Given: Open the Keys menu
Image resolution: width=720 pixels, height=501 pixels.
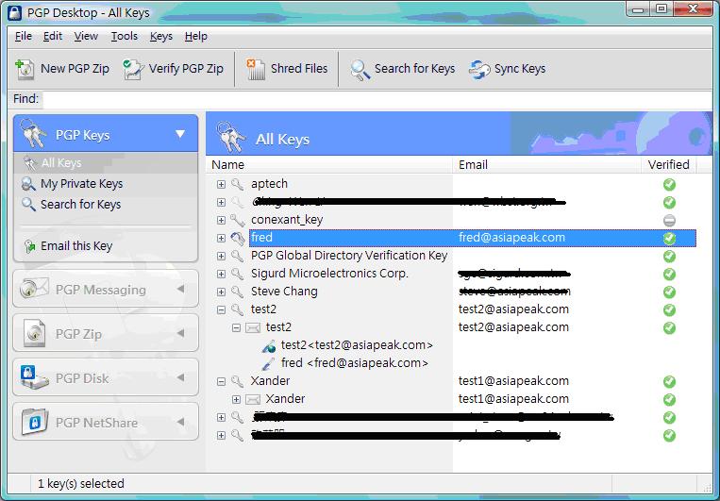Looking at the screenshot, I should pos(161,36).
